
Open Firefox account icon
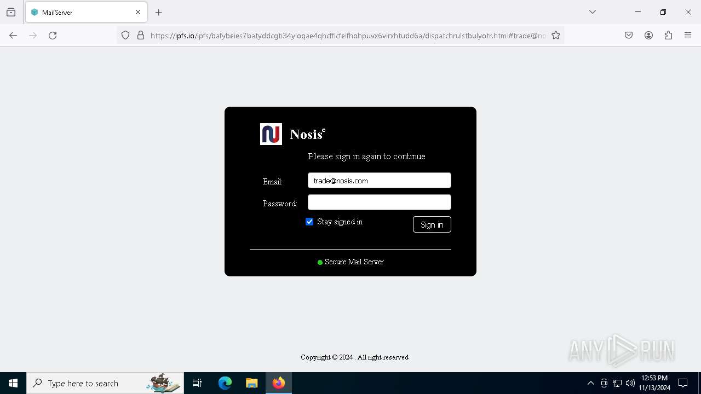[x=648, y=36]
